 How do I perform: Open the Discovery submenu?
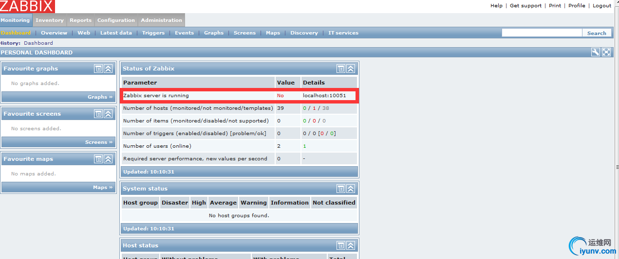304,33
